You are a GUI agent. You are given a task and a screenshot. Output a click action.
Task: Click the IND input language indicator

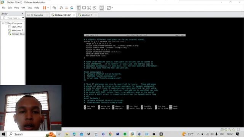pyautogui.click(x=222, y=134)
